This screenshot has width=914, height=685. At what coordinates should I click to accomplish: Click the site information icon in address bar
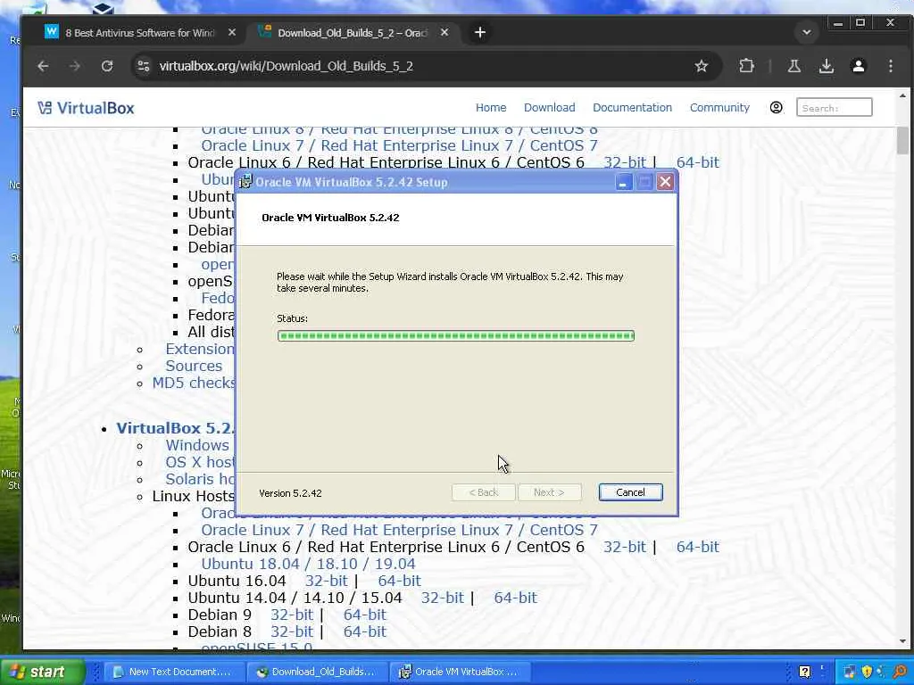coord(144,66)
